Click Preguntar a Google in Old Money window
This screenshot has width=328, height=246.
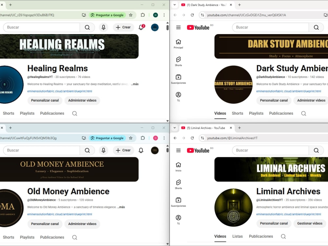[107, 138]
